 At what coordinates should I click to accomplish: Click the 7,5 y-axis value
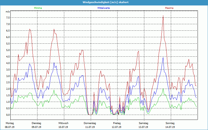tap(8, 18)
